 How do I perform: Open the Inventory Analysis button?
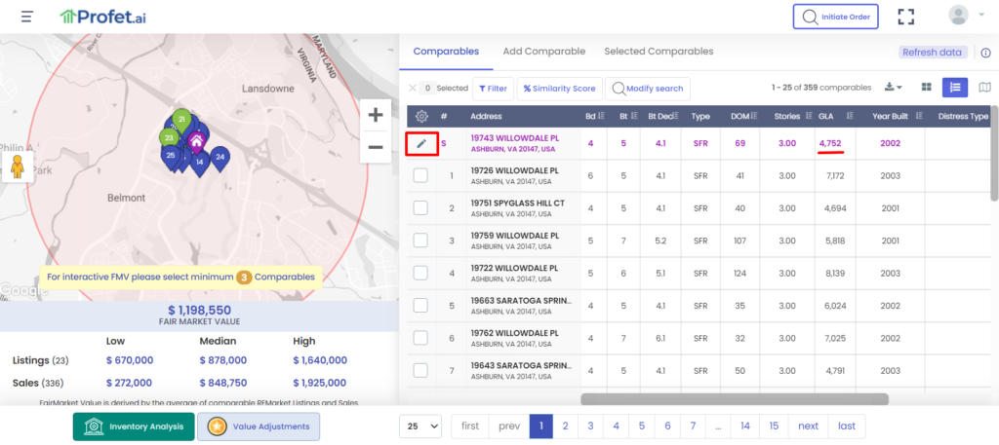(x=133, y=426)
